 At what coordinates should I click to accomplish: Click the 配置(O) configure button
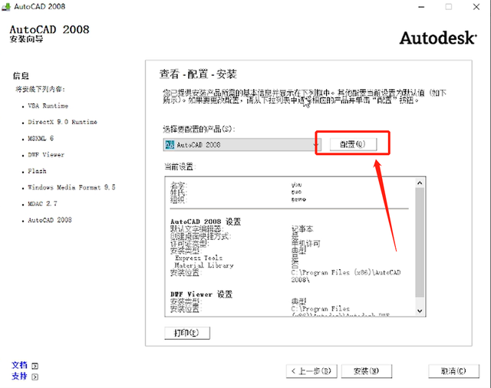click(353, 144)
